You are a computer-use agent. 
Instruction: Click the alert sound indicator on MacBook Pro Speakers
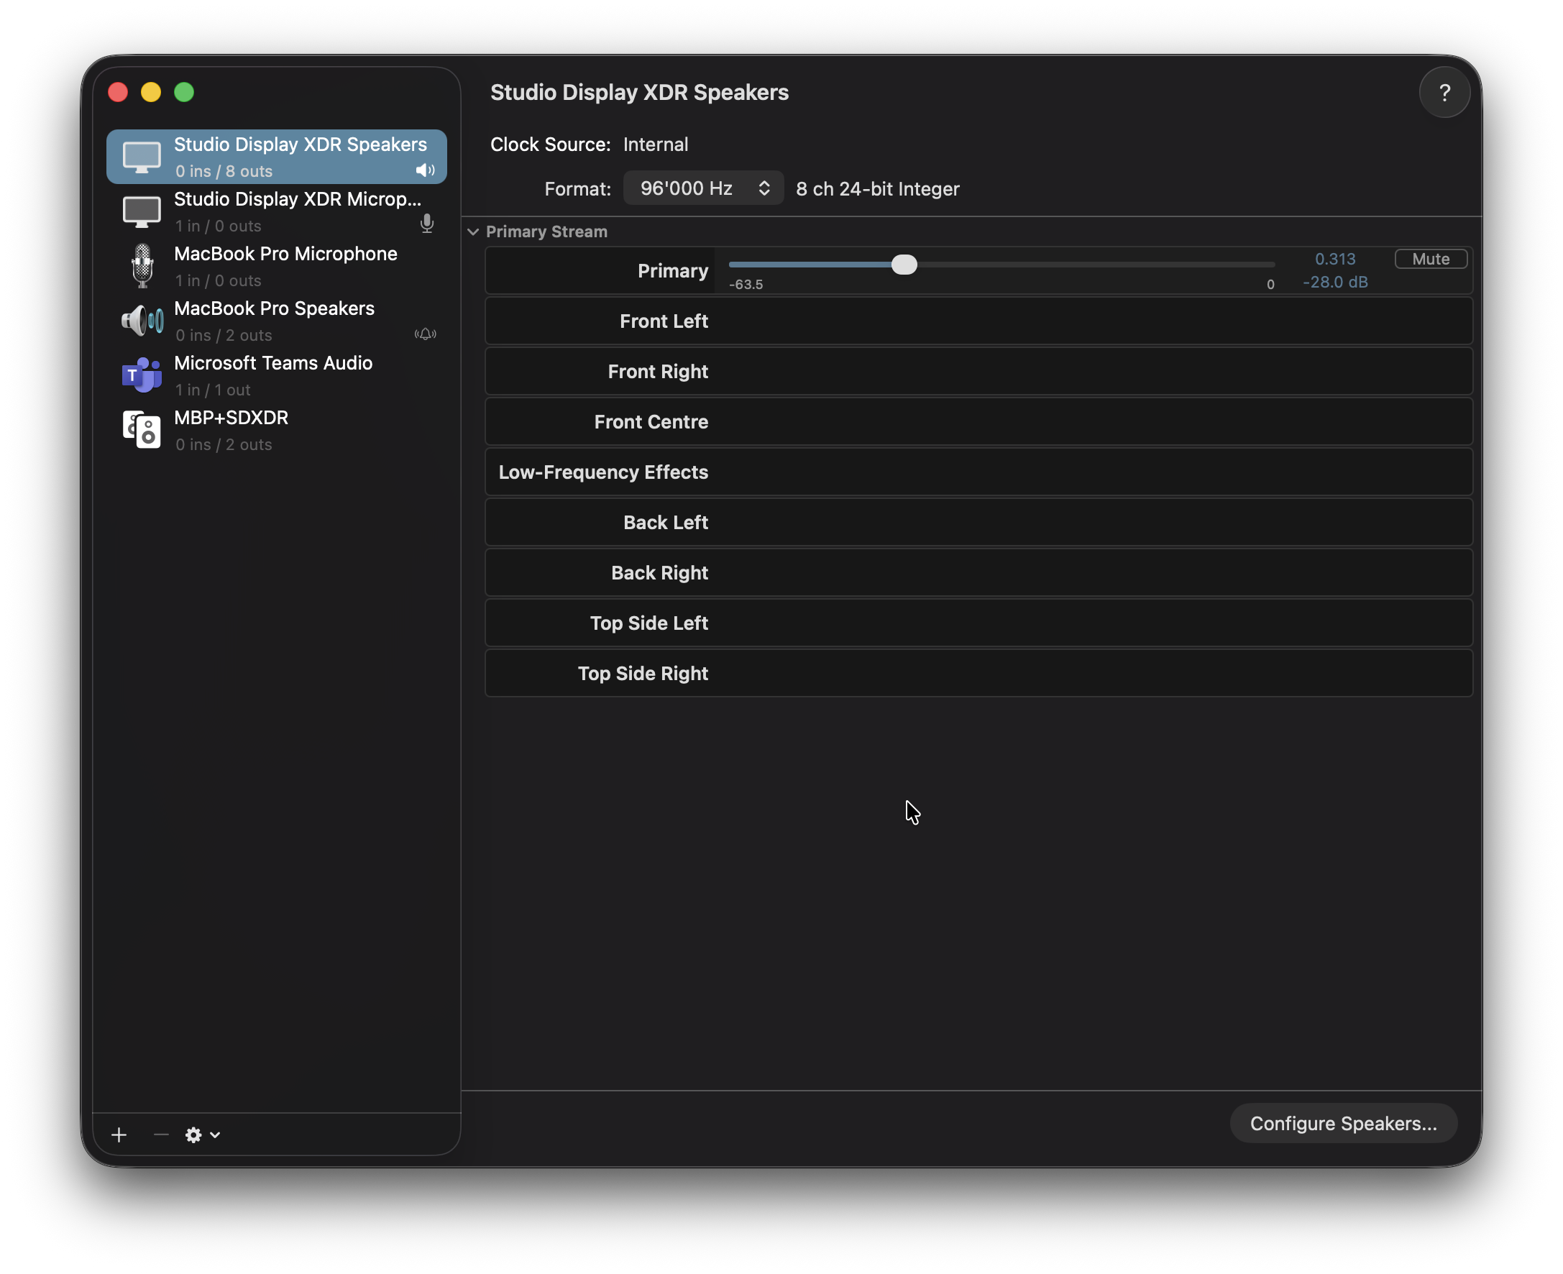[x=426, y=334]
